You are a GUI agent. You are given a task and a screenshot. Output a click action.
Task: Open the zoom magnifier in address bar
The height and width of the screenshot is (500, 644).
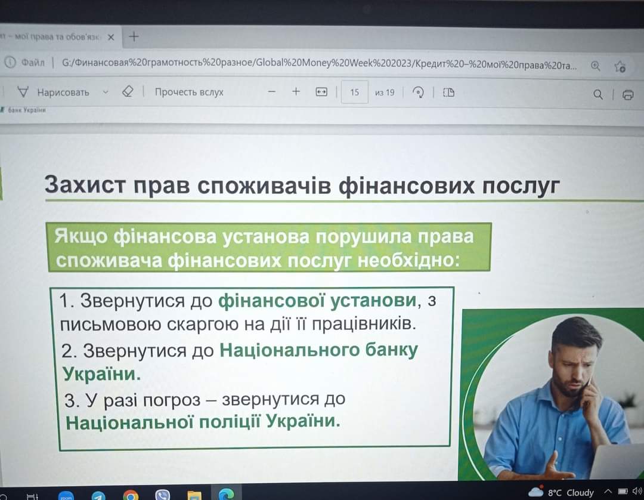click(x=596, y=65)
